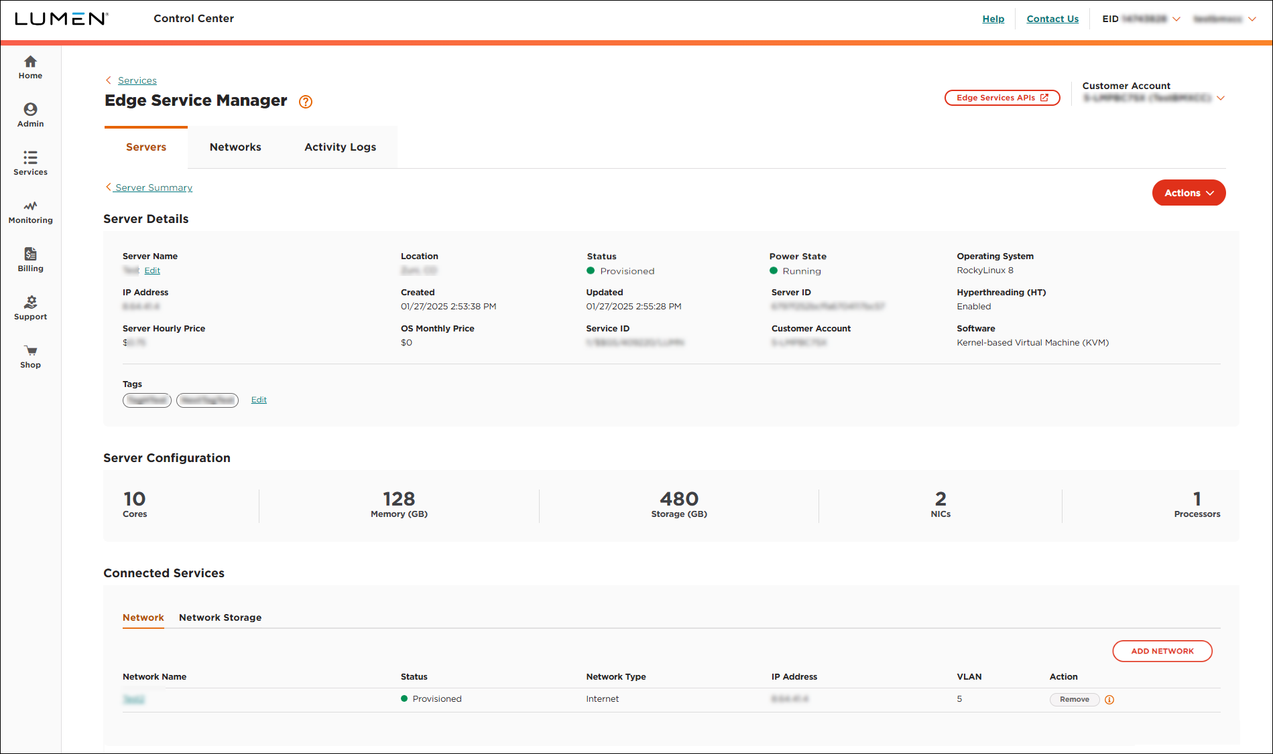Viewport: 1273px width, 754px height.
Task: Edit the Server Name
Action: coord(152,271)
